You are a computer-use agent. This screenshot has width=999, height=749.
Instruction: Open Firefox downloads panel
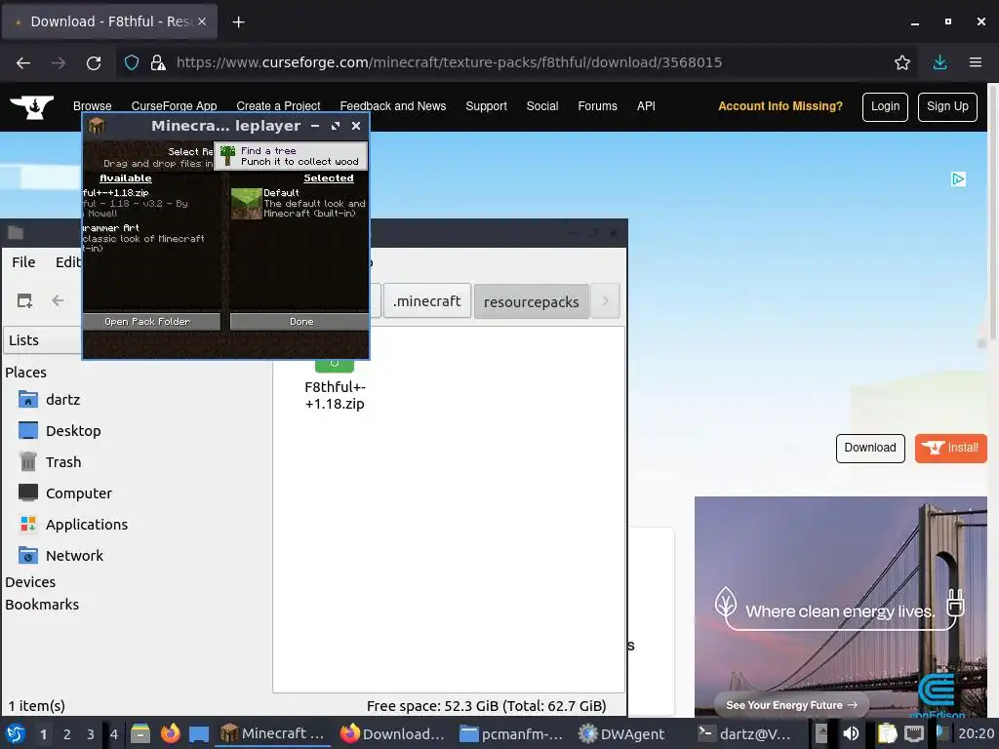coord(939,62)
